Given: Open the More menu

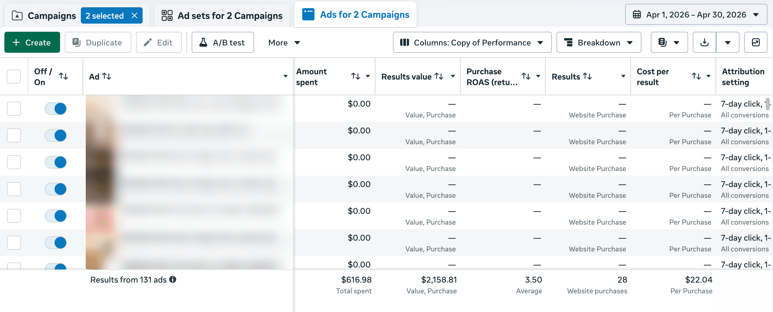Looking at the screenshot, I should coord(284,43).
